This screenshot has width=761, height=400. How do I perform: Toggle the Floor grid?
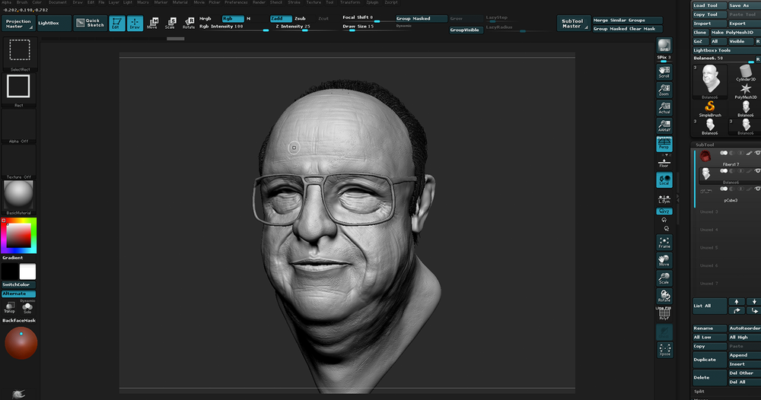(x=664, y=163)
